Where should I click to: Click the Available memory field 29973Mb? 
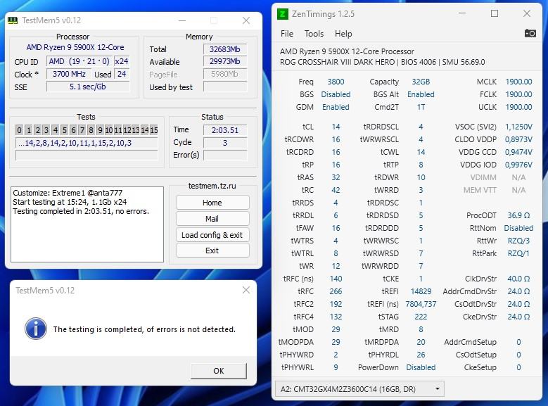coord(225,61)
